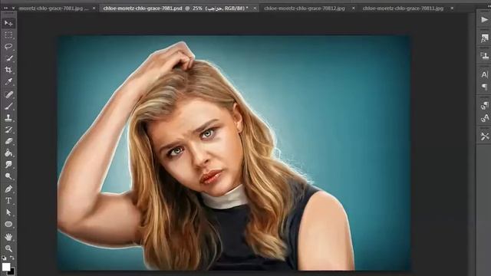Select the Eraser tool
The height and width of the screenshot is (276, 491).
(8, 141)
